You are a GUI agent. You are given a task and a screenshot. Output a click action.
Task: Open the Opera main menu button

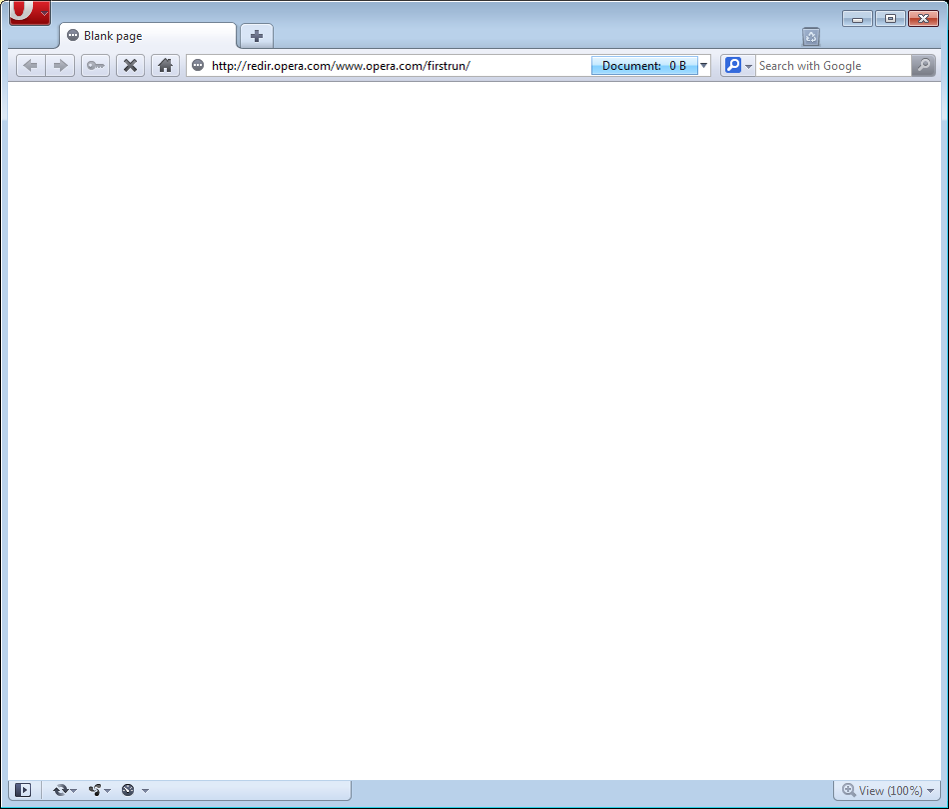click(30, 12)
